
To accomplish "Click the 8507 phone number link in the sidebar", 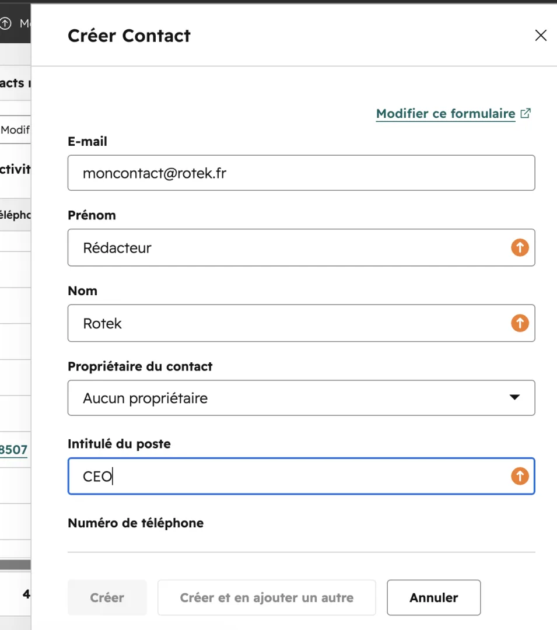I will (13, 449).
